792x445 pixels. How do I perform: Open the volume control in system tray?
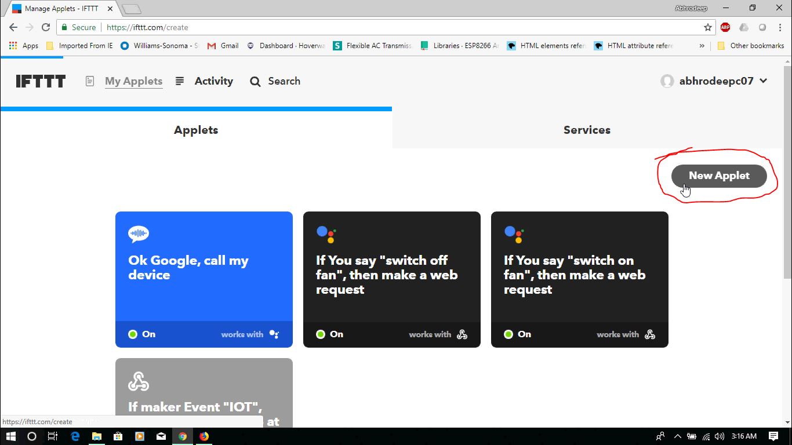tap(720, 436)
